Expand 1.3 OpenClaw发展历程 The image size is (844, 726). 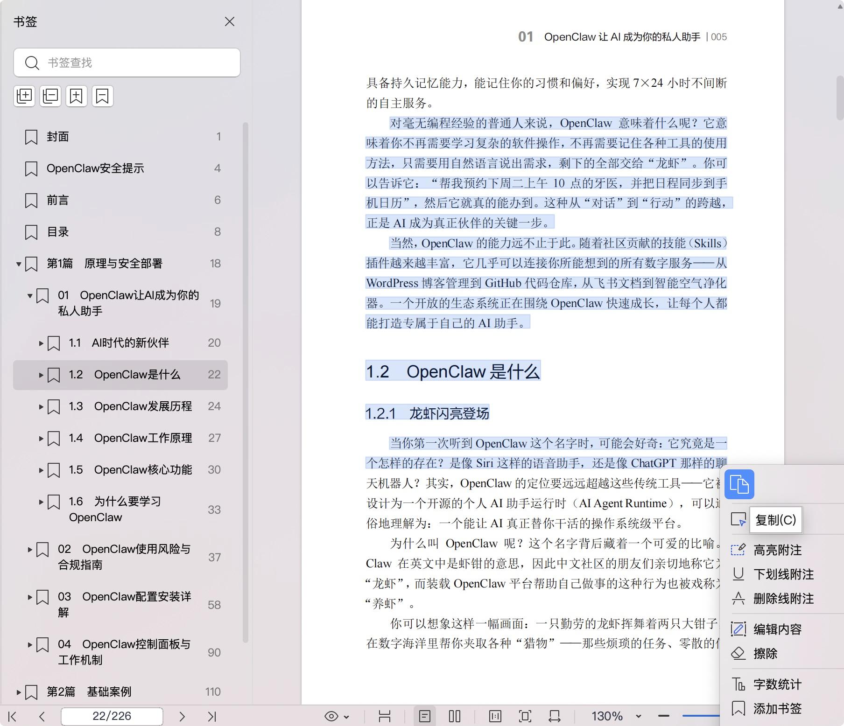[x=41, y=407]
